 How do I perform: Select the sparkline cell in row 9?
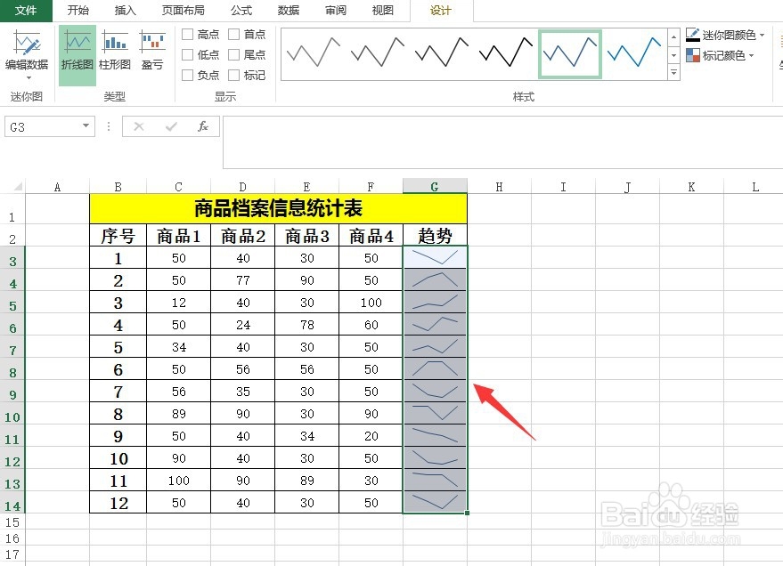pyautogui.click(x=435, y=392)
